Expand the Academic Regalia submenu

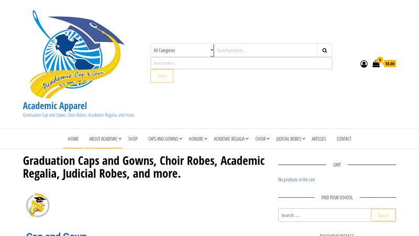pos(247,139)
